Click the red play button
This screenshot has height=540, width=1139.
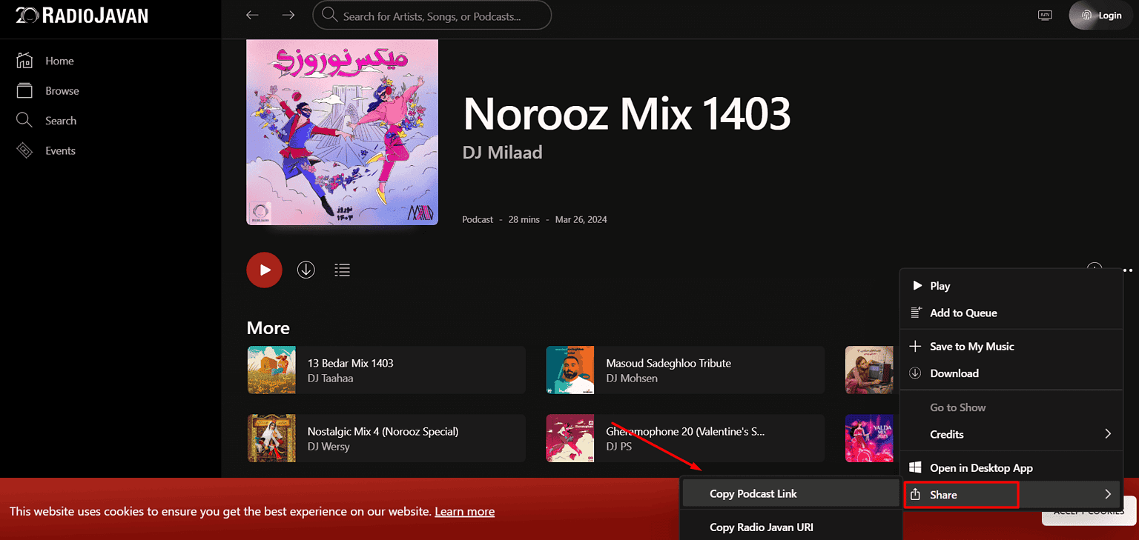tap(264, 270)
